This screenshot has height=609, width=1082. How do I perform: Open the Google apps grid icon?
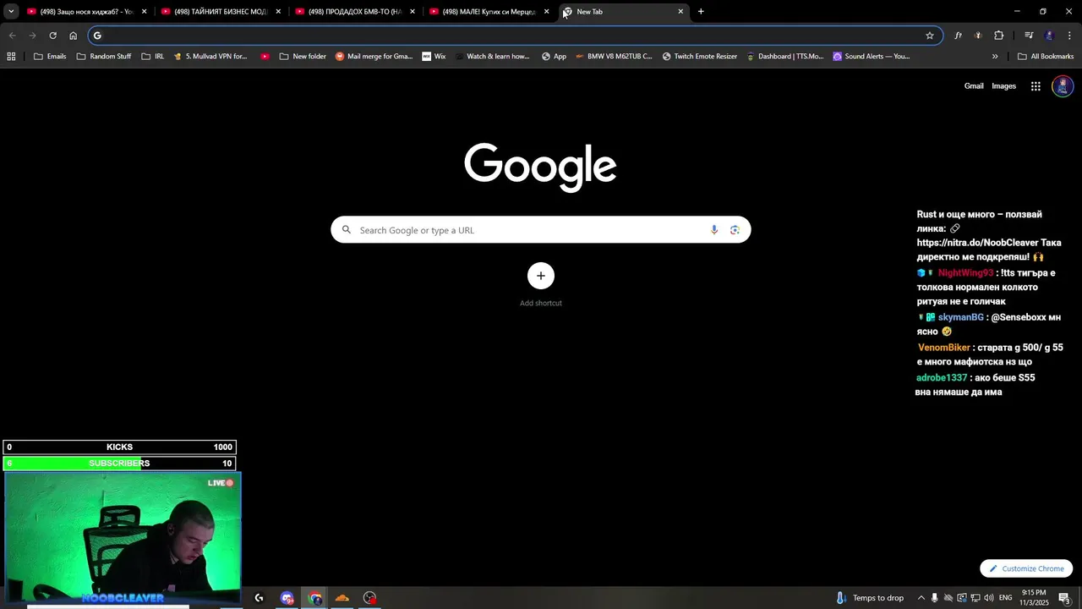[x=1036, y=86]
